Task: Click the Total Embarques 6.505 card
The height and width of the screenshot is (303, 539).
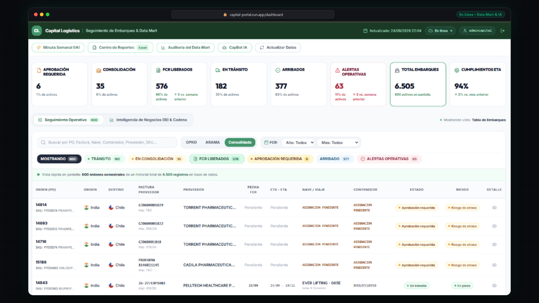Action: click(x=418, y=84)
